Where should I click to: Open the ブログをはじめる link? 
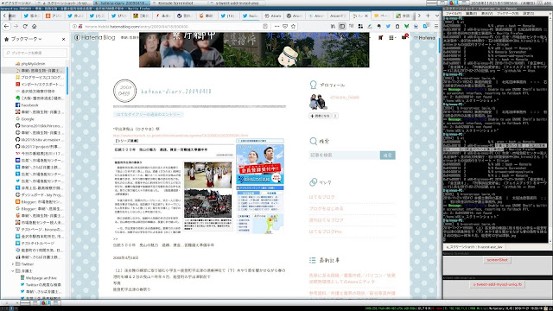point(326,209)
